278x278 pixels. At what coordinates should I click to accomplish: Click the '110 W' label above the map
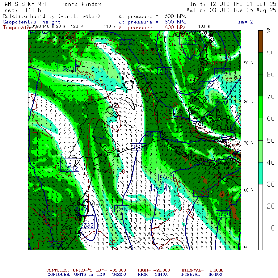tap(109, 27)
